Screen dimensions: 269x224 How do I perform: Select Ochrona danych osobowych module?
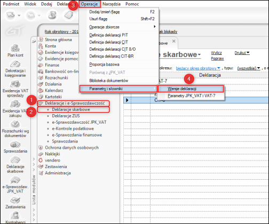[72, 148]
